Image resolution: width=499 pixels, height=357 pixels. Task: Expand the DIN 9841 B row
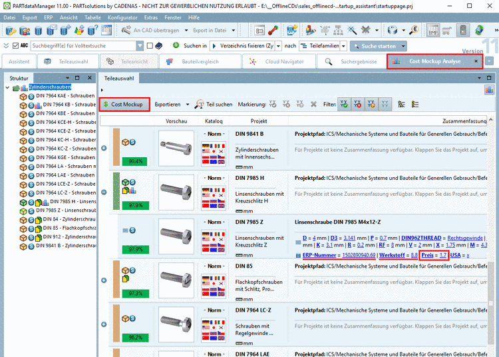click(x=104, y=148)
